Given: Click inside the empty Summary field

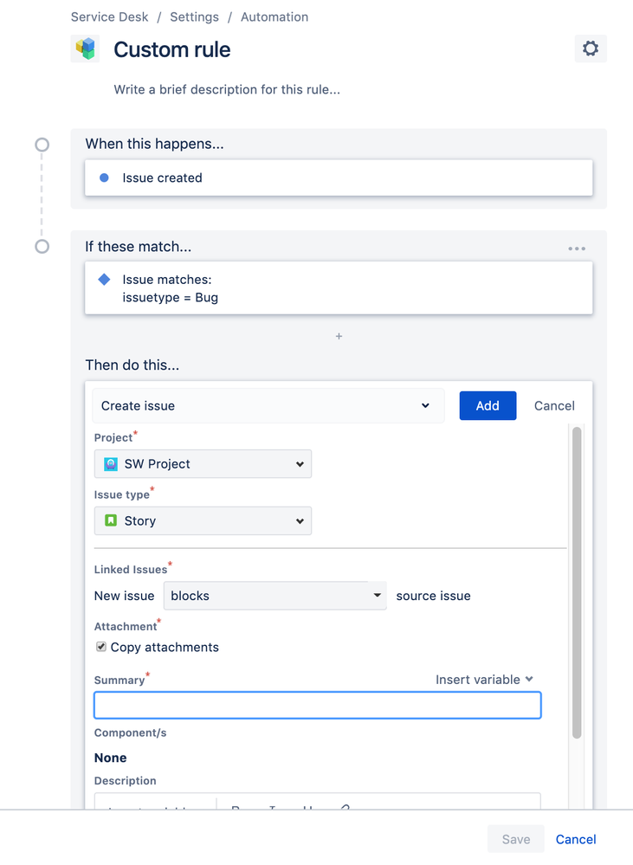Looking at the screenshot, I should coord(317,705).
